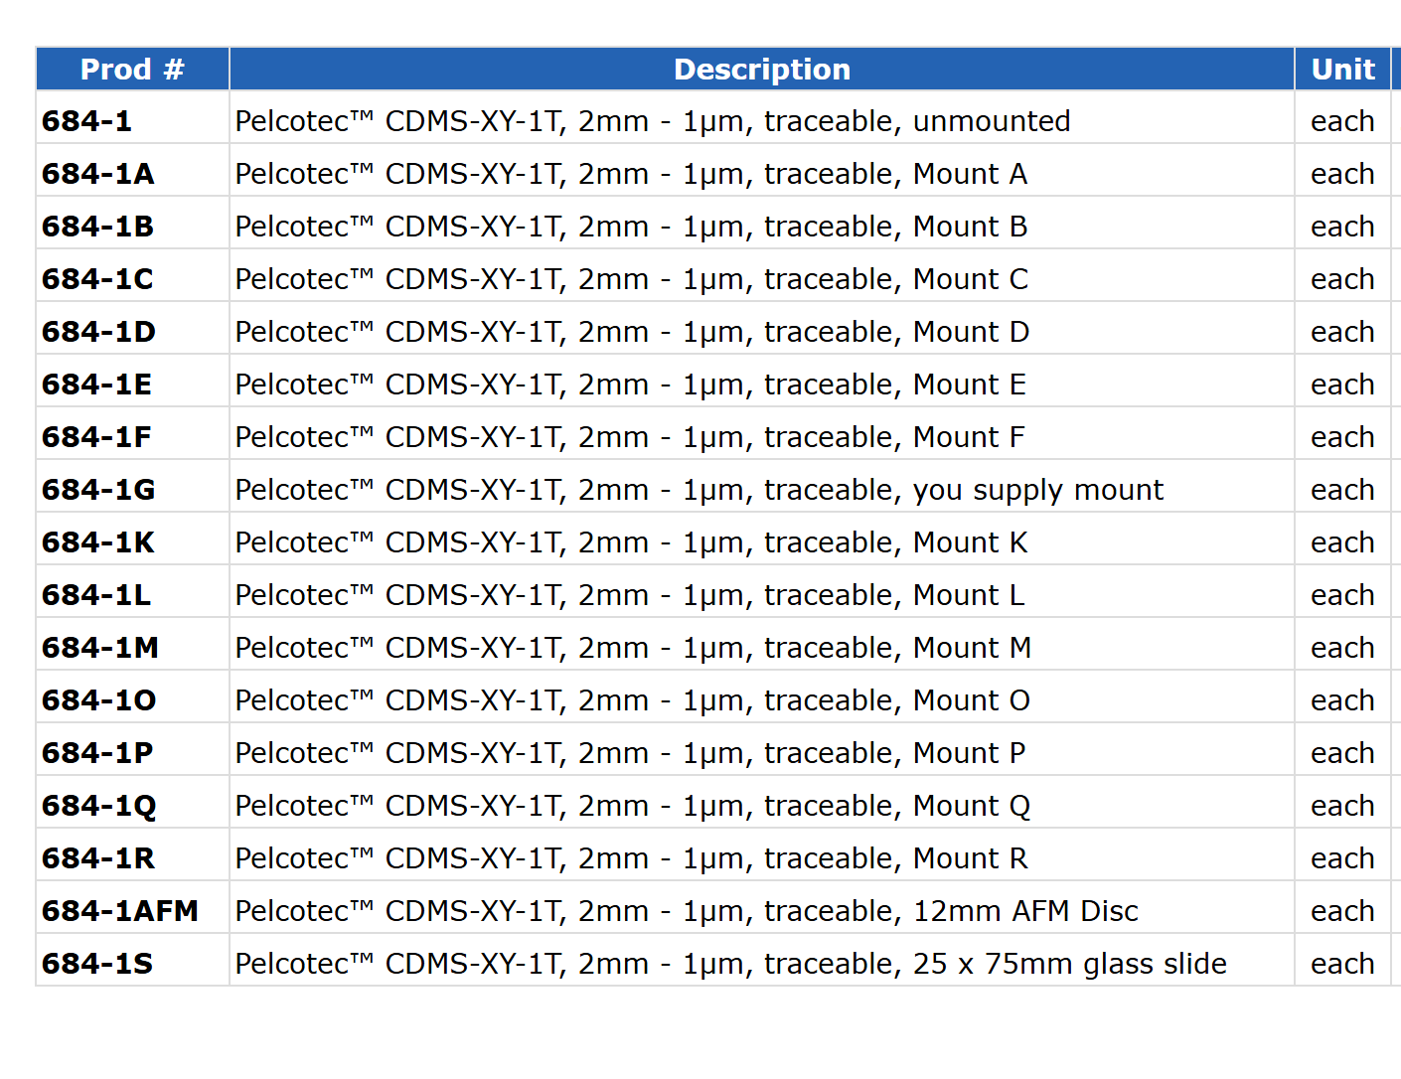Screen dimensions: 1401x1079
Task: Click the Description column header
Action: coord(762,70)
